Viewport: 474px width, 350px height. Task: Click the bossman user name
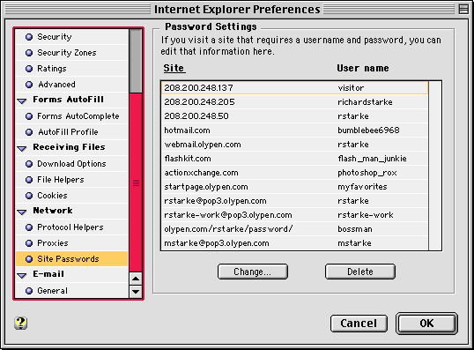tap(355, 229)
